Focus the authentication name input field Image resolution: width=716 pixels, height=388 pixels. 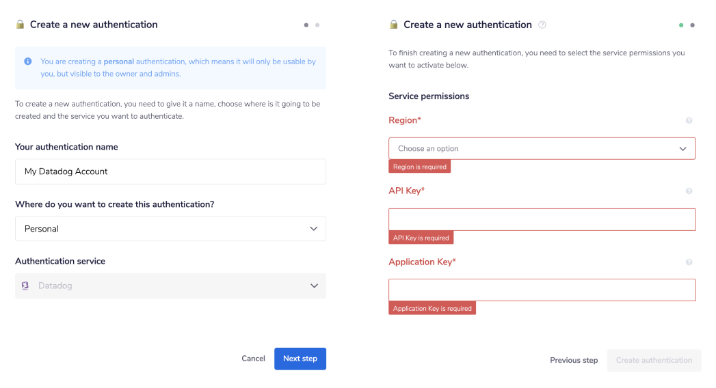coord(170,172)
